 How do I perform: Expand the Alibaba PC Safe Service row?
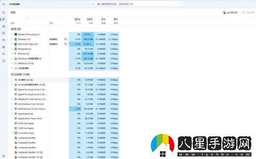click(x=12, y=99)
